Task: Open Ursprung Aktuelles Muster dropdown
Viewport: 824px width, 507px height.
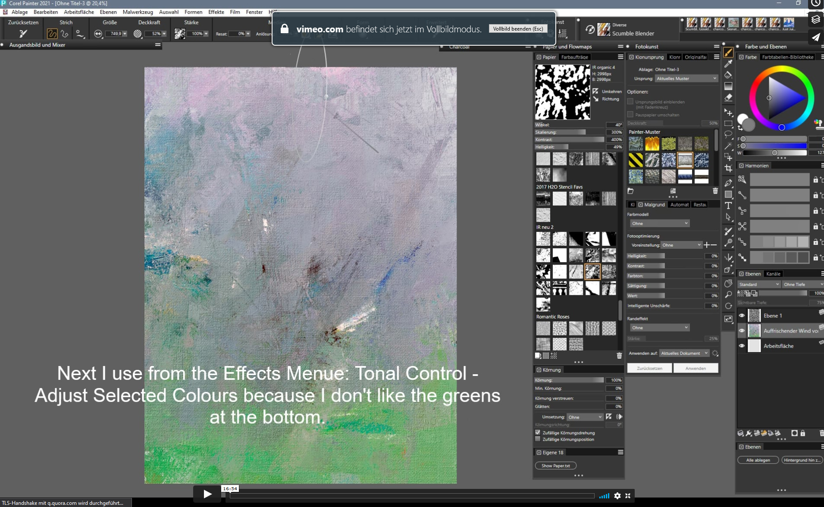Action: (x=686, y=78)
